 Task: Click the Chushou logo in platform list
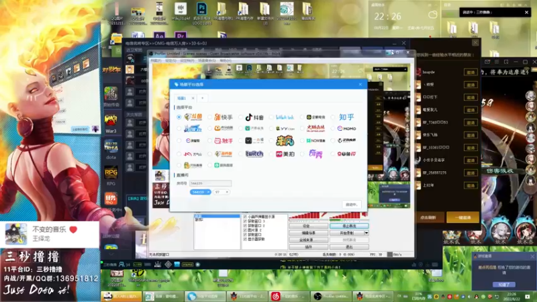224,141
